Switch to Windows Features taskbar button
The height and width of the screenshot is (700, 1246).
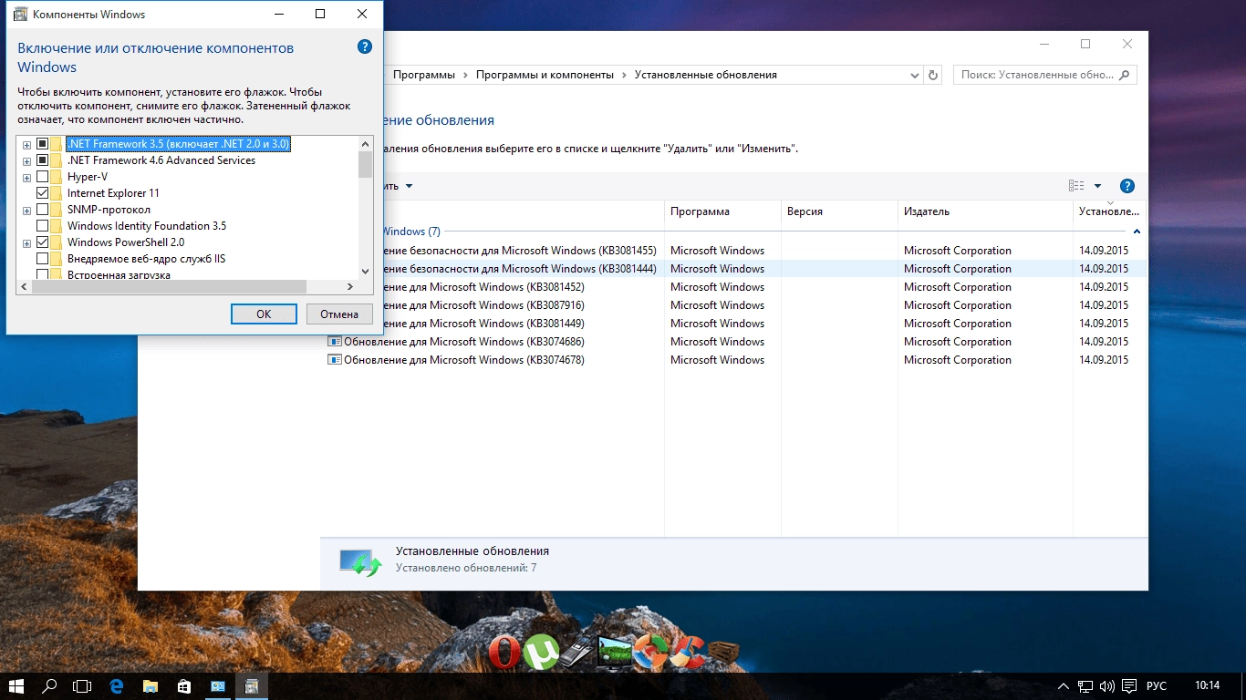(252, 686)
